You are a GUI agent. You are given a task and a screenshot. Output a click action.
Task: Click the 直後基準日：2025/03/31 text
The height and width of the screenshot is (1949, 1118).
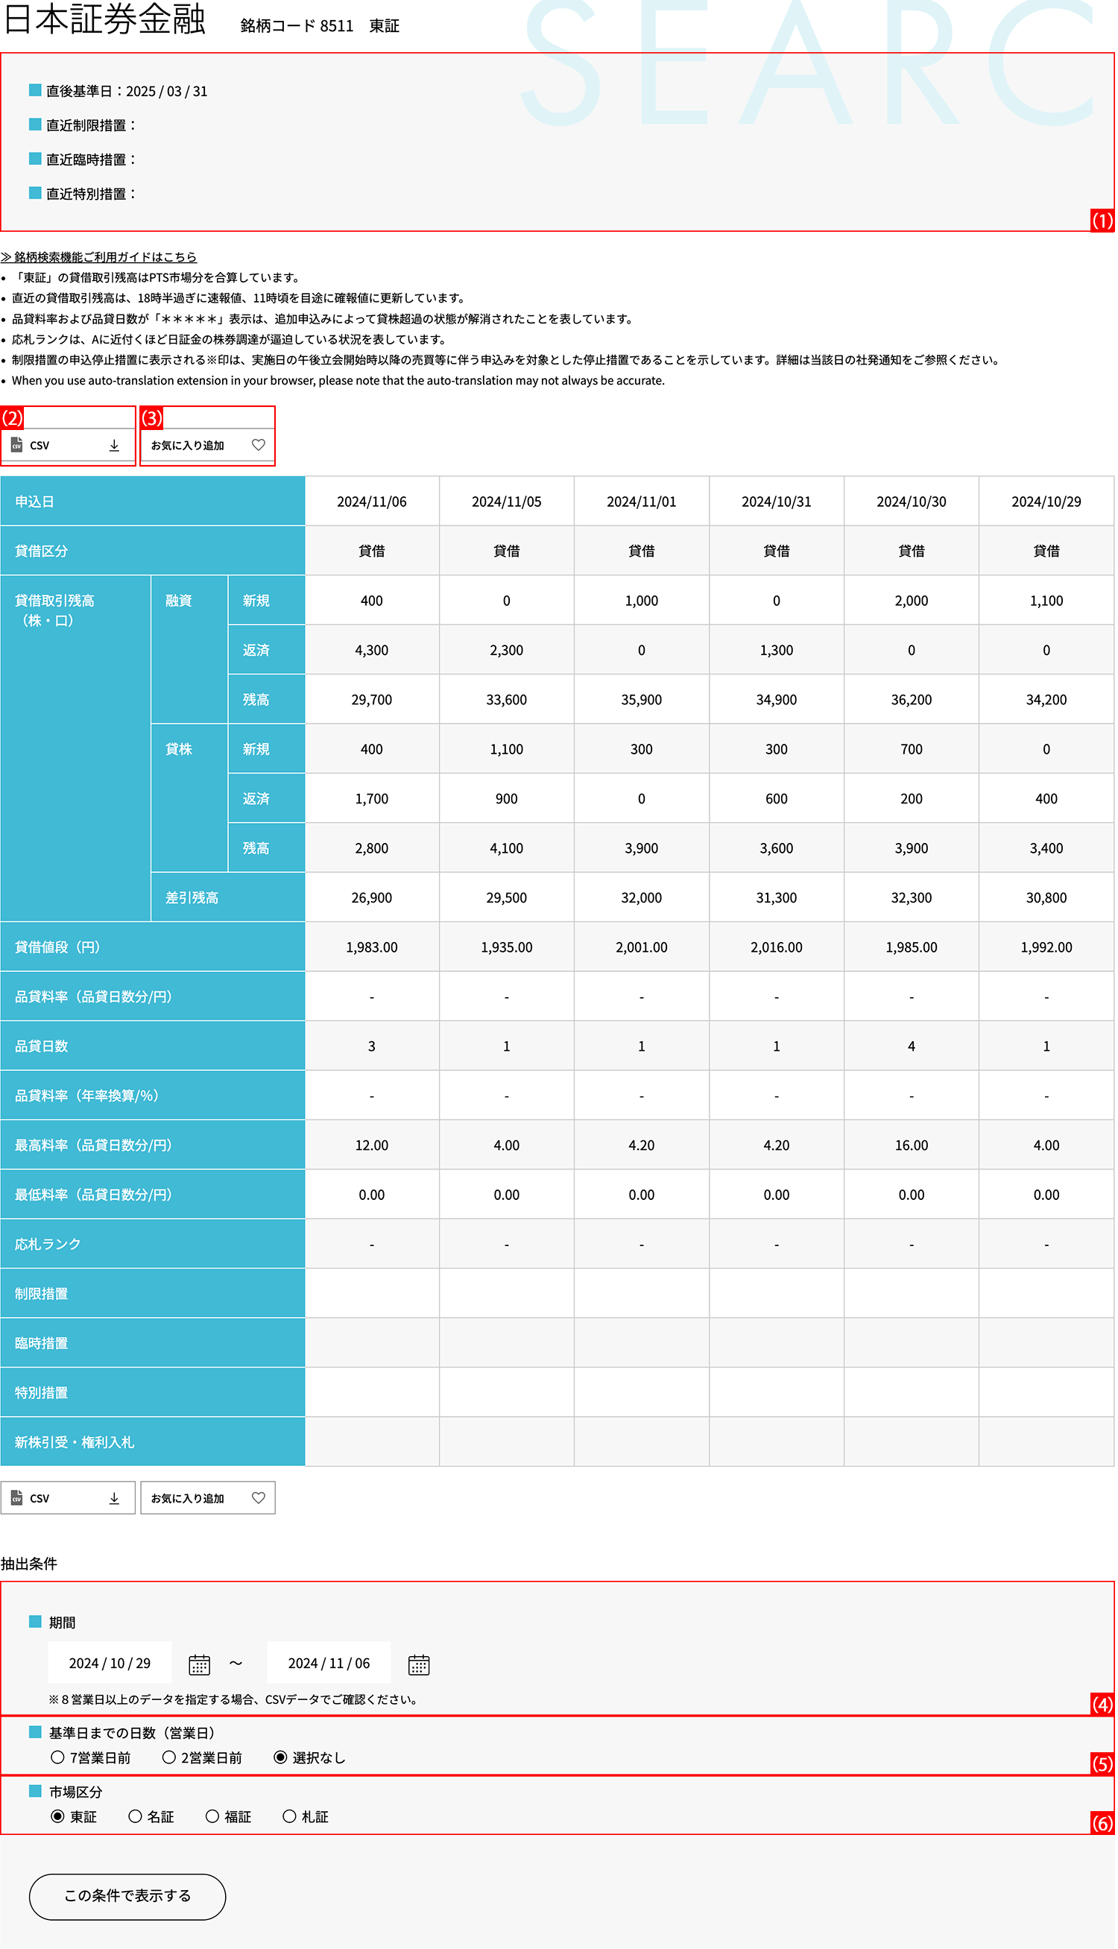[x=127, y=92]
